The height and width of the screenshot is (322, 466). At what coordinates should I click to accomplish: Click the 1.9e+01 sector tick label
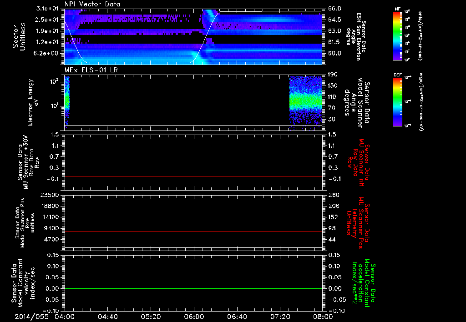(x=48, y=31)
